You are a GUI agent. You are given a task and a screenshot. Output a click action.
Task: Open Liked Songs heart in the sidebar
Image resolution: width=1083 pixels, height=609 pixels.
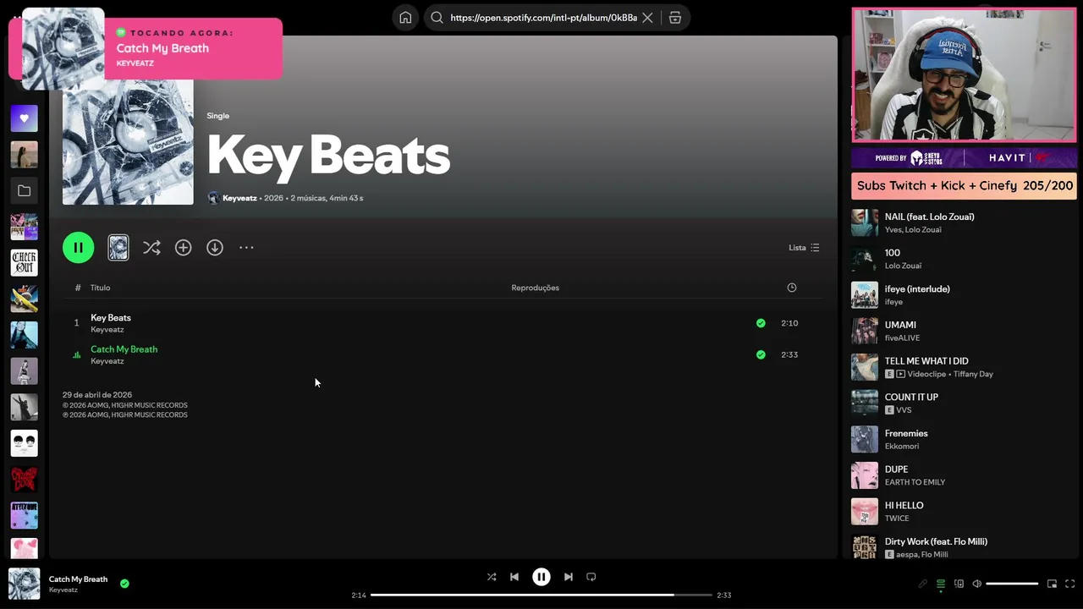pyautogui.click(x=24, y=118)
